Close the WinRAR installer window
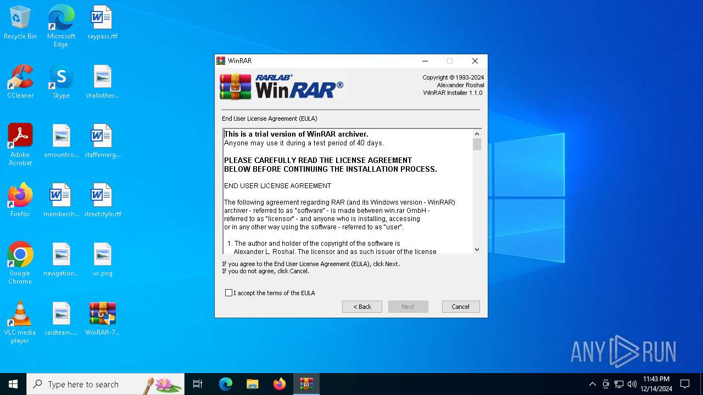This screenshot has height=395, width=703. click(x=475, y=61)
